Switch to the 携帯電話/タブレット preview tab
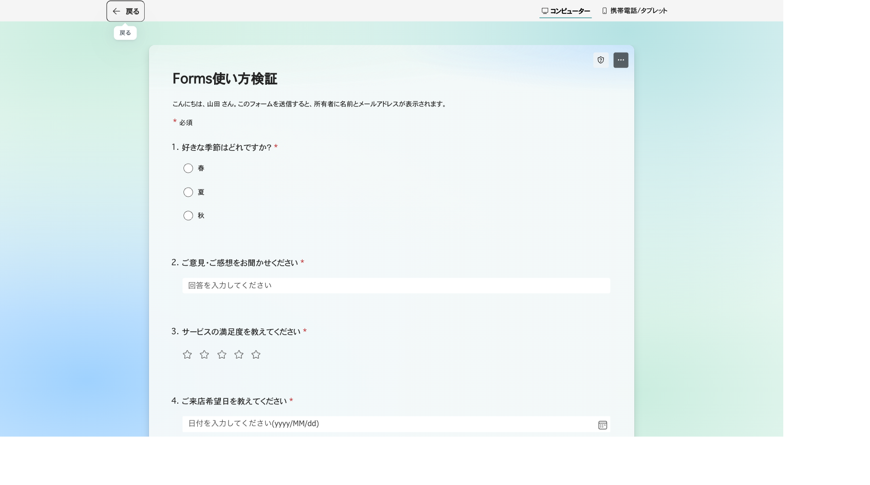The image size is (870, 485). point(635,11)
